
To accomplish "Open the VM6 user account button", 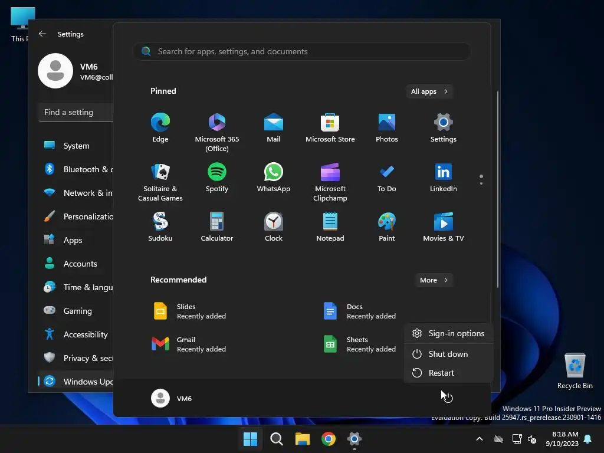I will (172, 398).
